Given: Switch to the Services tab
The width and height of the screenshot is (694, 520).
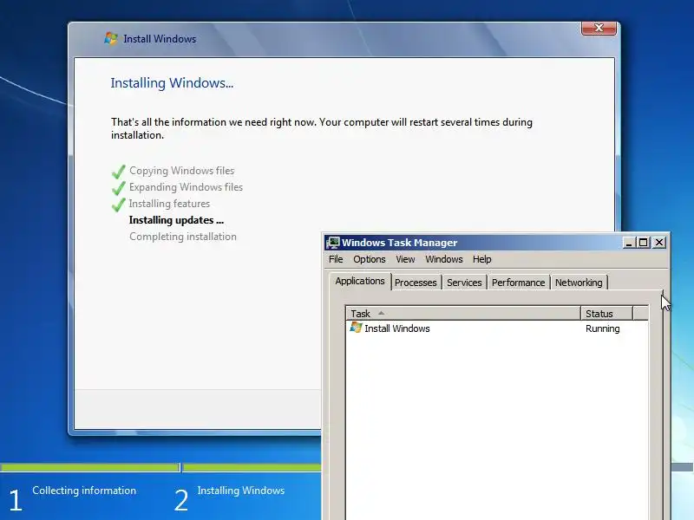Looking at the screenshot, I should coord(464,283).
